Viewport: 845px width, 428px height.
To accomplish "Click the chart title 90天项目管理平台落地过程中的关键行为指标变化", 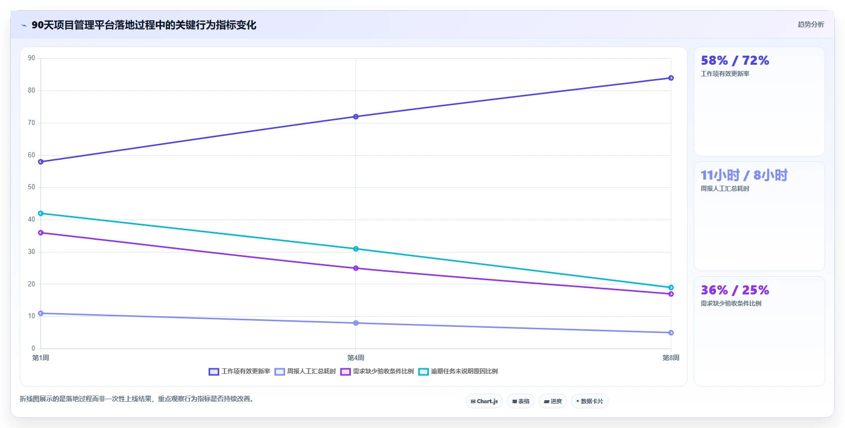I will tap(144, 25).
